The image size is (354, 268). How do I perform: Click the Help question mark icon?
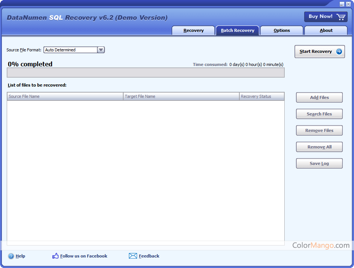[11, 256]
